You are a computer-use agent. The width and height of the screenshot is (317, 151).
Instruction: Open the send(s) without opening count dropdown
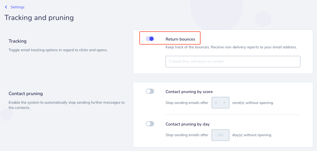220,103
